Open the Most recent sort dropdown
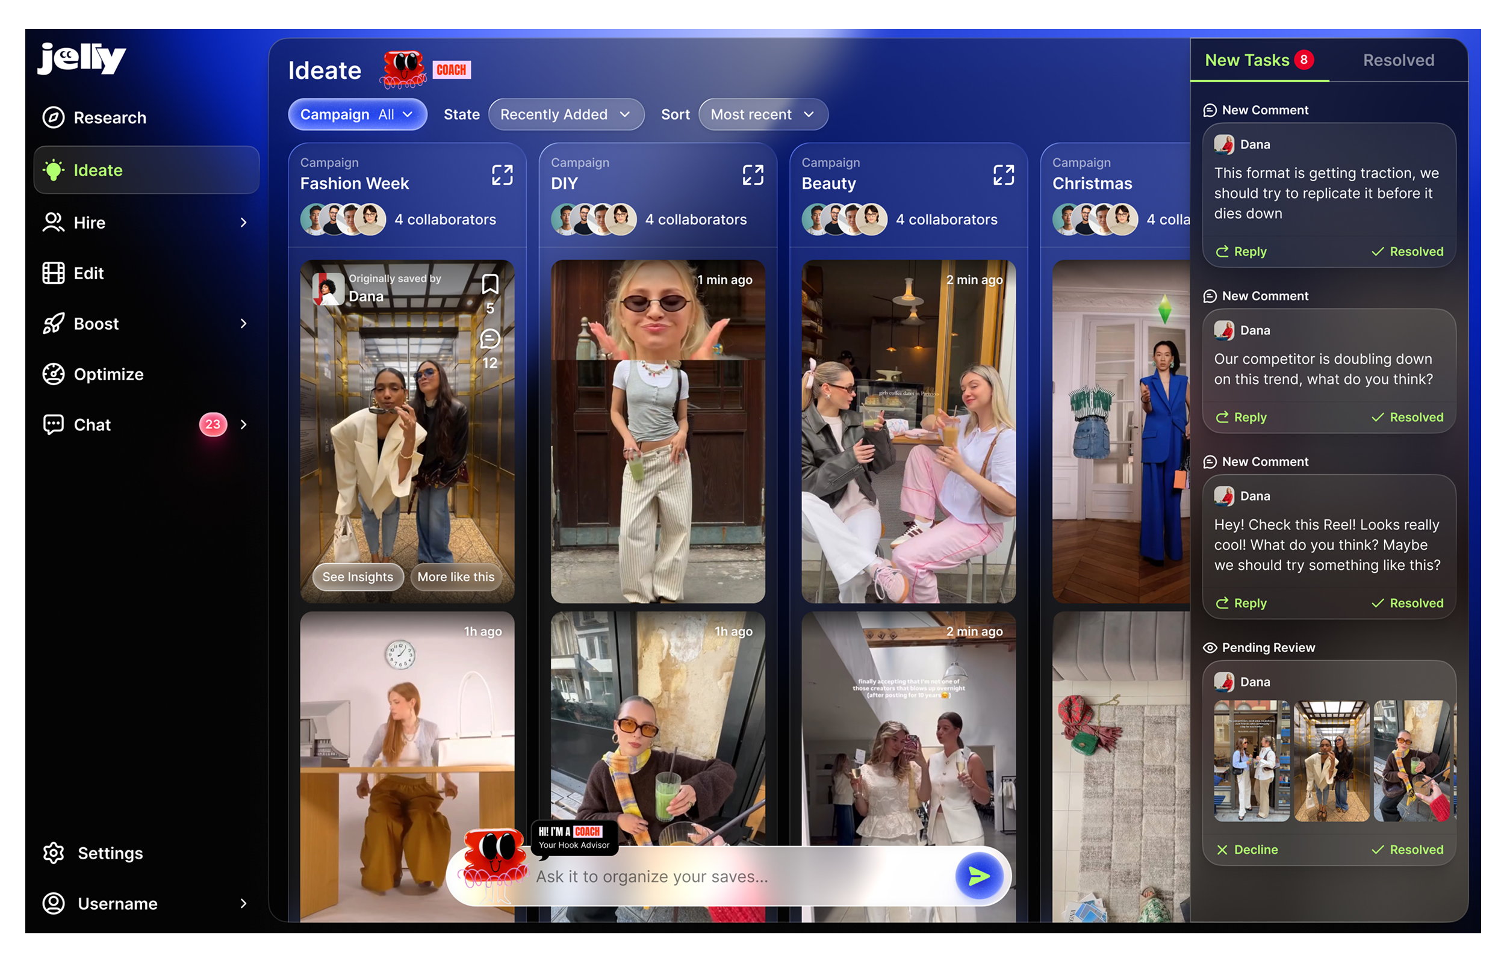 click(762, 114)
